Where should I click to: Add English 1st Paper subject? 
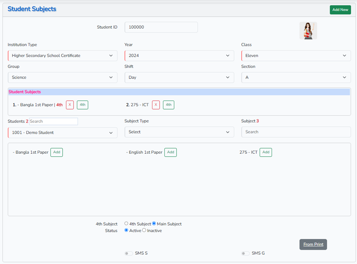click(x=170, y=152)
